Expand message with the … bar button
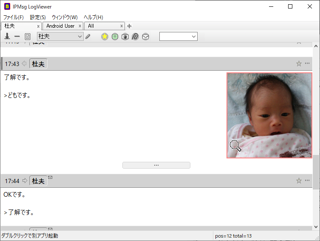320x241 pixels. [156, 165]
